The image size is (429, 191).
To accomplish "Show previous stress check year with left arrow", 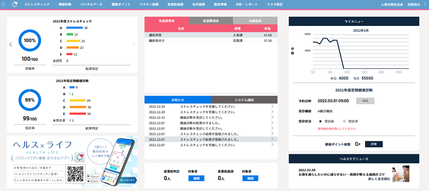I will pos(11,44).
